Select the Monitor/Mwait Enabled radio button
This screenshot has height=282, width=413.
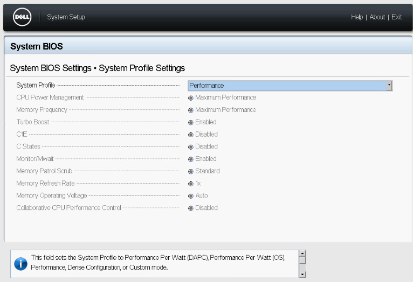(191, 159)
